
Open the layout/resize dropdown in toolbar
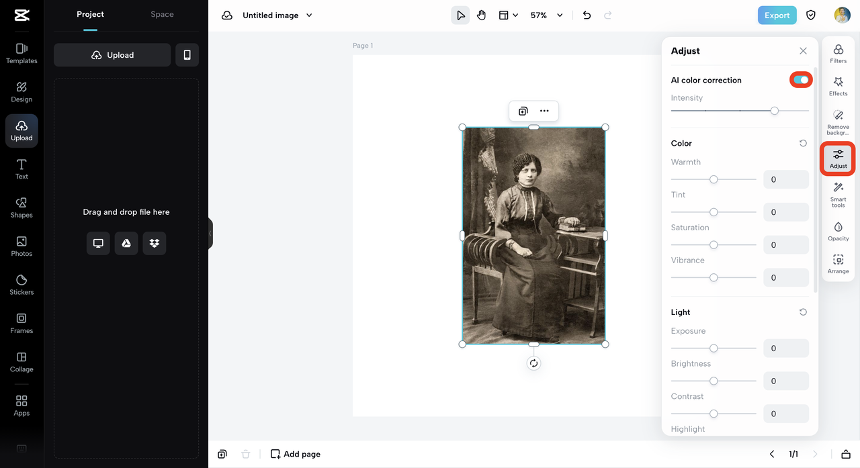(x=509, y=15)
